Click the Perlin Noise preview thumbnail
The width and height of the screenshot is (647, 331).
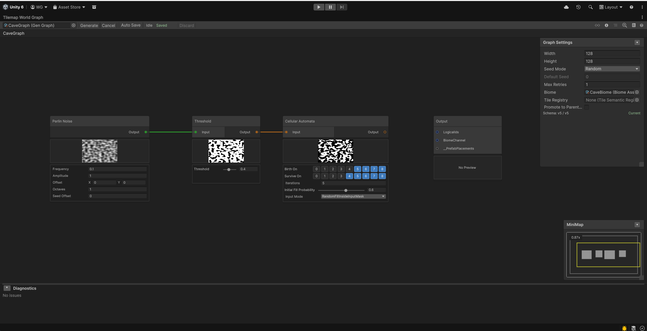pyautogui.click(x=100, y=151)
